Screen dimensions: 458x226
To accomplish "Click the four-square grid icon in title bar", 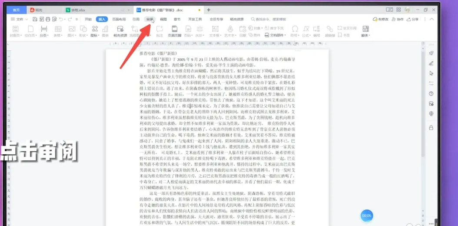I will pos(398,10).
